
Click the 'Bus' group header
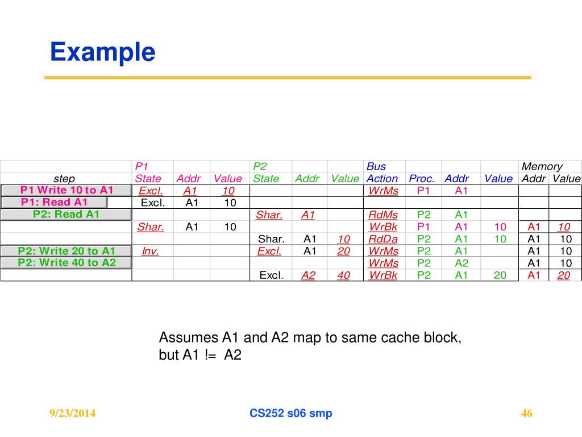(x=376, y=167)
